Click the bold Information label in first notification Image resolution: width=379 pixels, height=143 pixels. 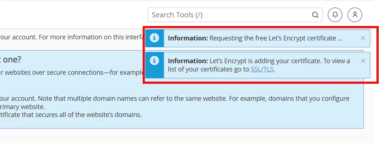(x=188, y=38)
